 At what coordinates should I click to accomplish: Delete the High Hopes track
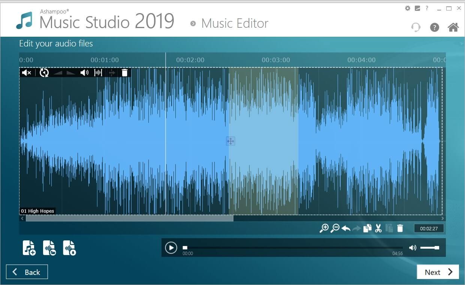[124, 72]
